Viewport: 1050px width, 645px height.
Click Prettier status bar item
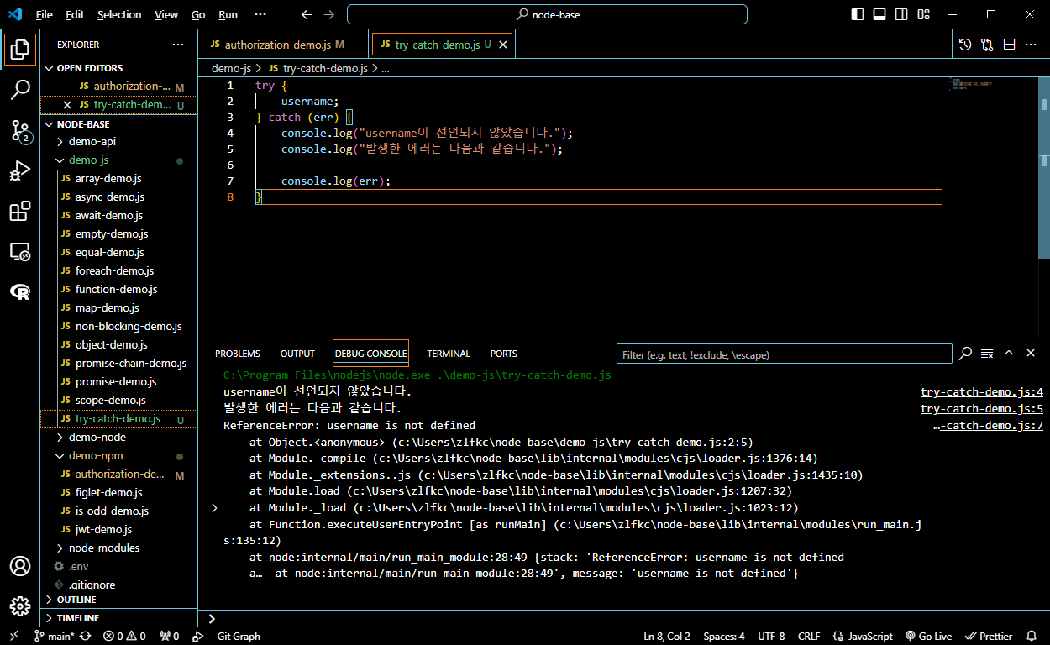[x=989, y=636]
